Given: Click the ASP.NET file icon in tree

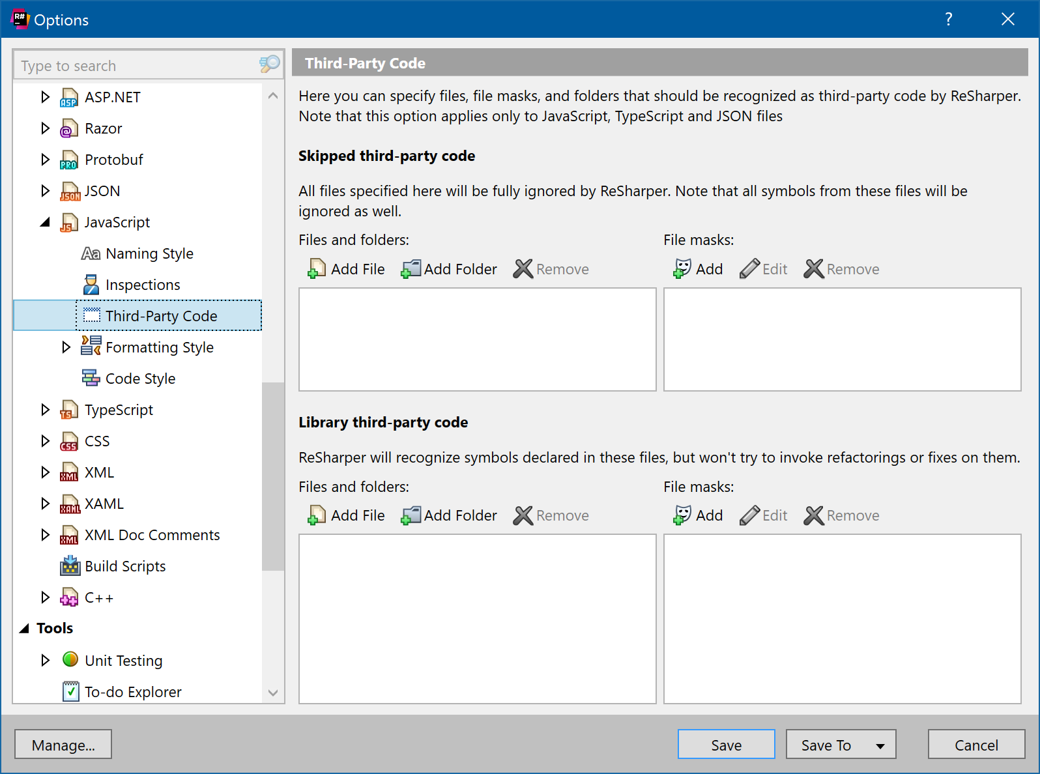Looking at the screenshot, I should (x=69, y=98).
